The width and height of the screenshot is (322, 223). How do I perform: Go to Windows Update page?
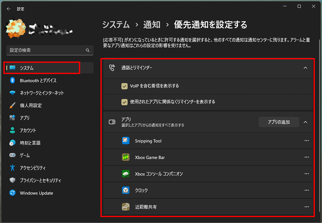tap(50, 193)
